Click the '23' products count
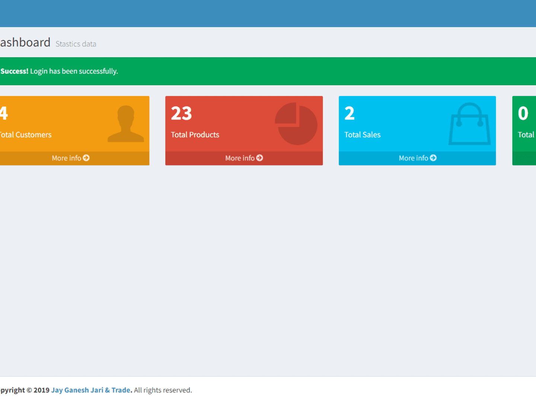Screen dimensions: 536x402 pyautogui.click(x=181, y=113)
